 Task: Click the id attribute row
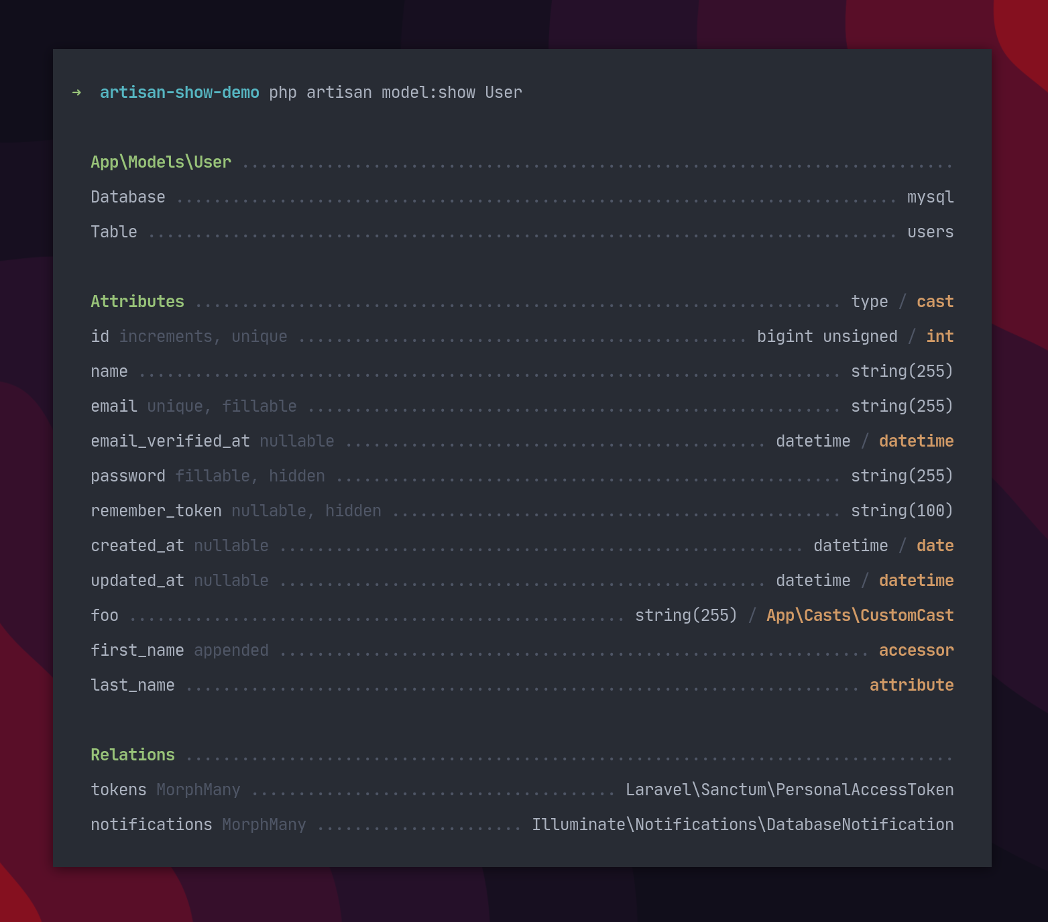(100, 336)
